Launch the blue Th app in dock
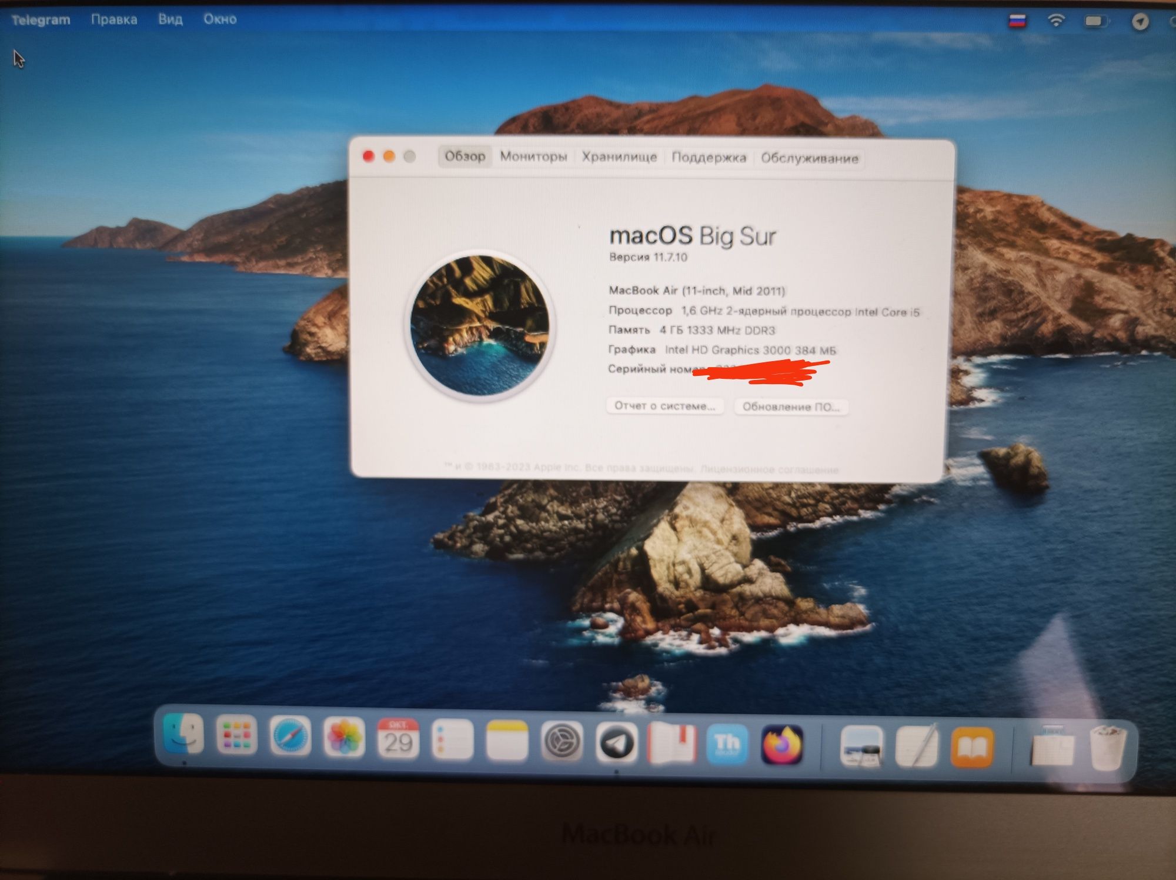 tap(727, 744)
